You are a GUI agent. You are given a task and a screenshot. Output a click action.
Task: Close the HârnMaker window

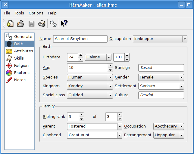click(5, 5)
